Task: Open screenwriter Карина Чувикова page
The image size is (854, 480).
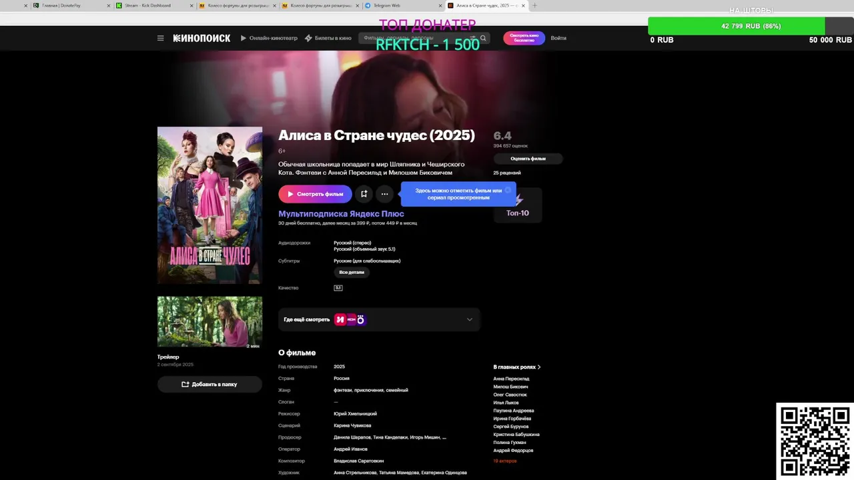Action: pos(352,425)
